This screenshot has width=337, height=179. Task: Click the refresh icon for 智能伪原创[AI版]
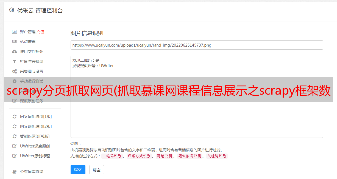pos(15,136)
